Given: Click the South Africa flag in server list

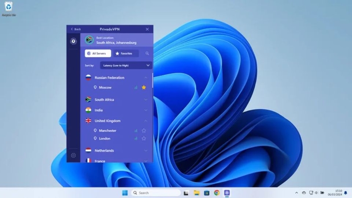Looking at the screenshot, I should click(x=88, y=99).
